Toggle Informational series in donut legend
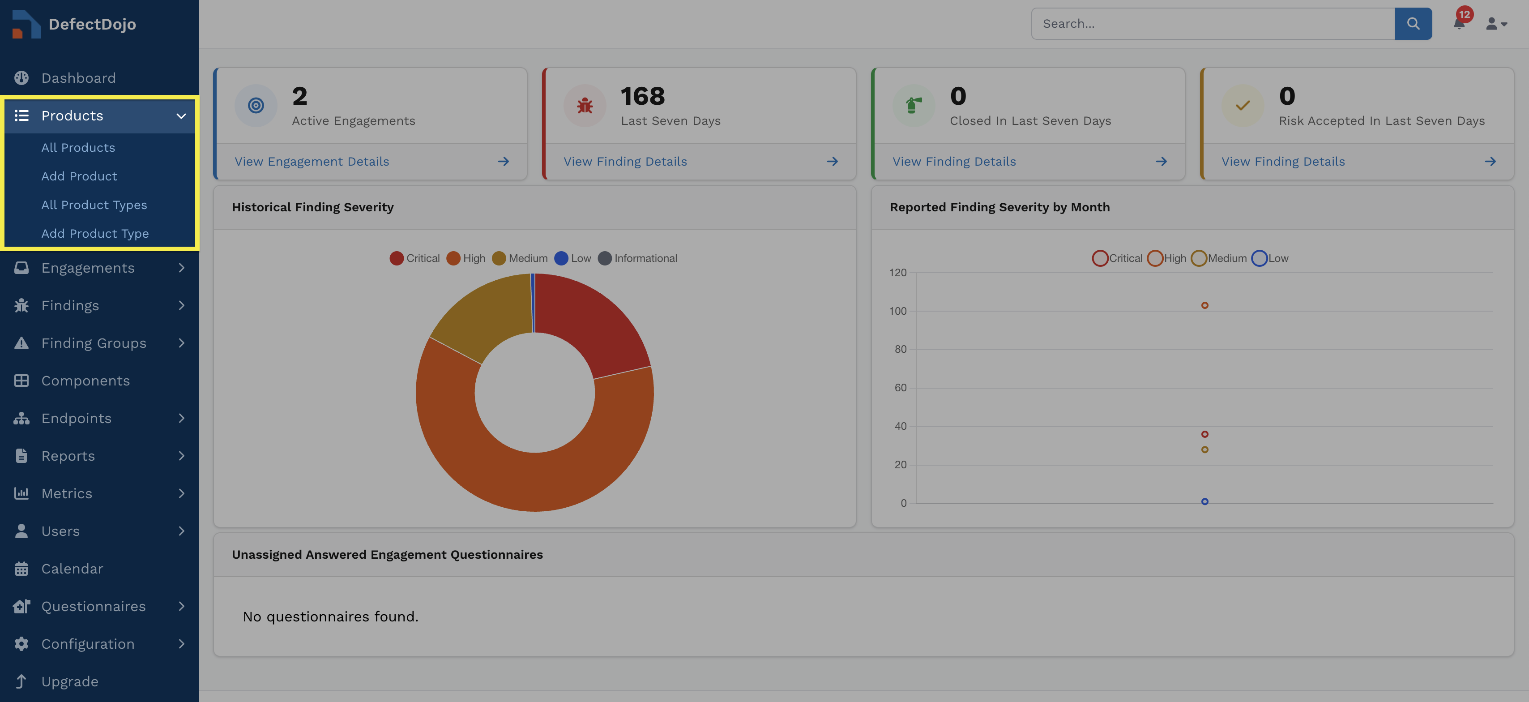The height and width of the screenshot is (702, 1529). pyautogui.click(x=637, y=258)
